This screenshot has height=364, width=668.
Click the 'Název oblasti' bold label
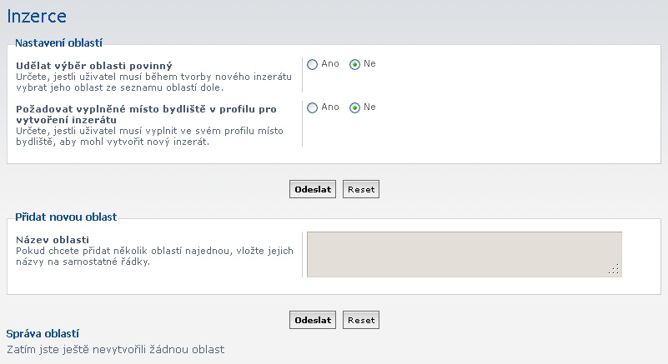tap(53, 240)
